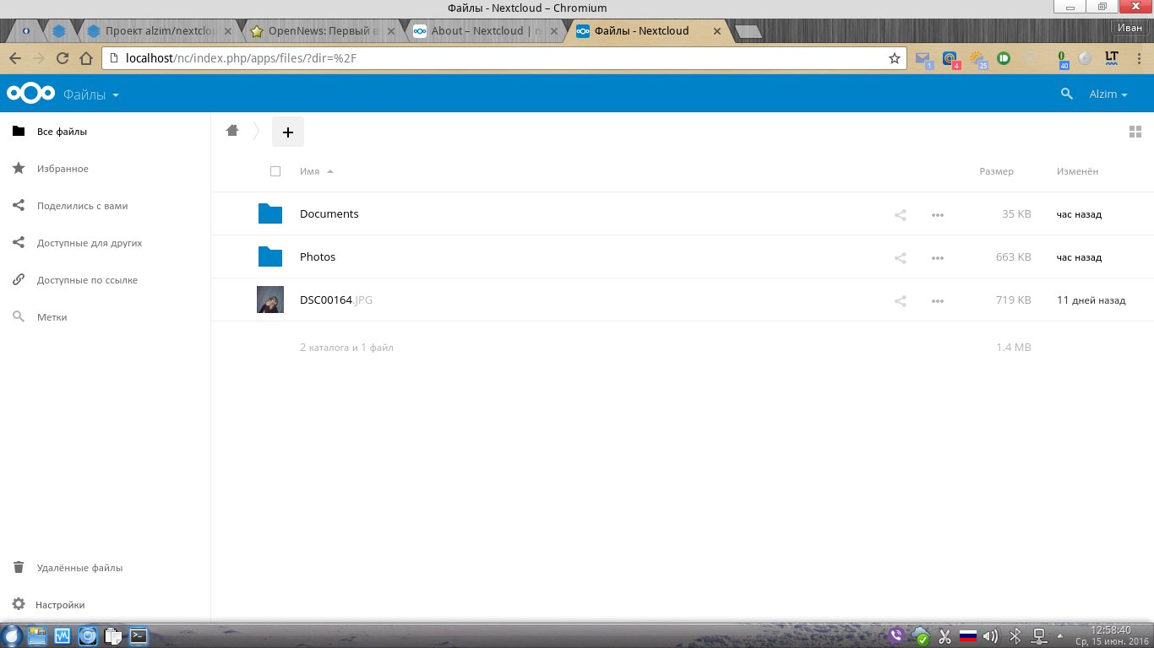Click the network connection tray icon
The image size is (1154, 648).
click(1039, 636)
